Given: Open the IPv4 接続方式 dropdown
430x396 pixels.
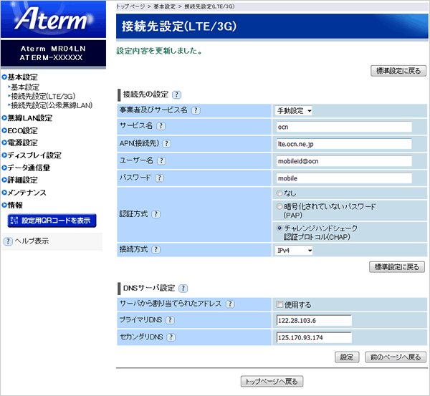Looking at the screenshot, I should pyautogui.click(x=295, y=251).
